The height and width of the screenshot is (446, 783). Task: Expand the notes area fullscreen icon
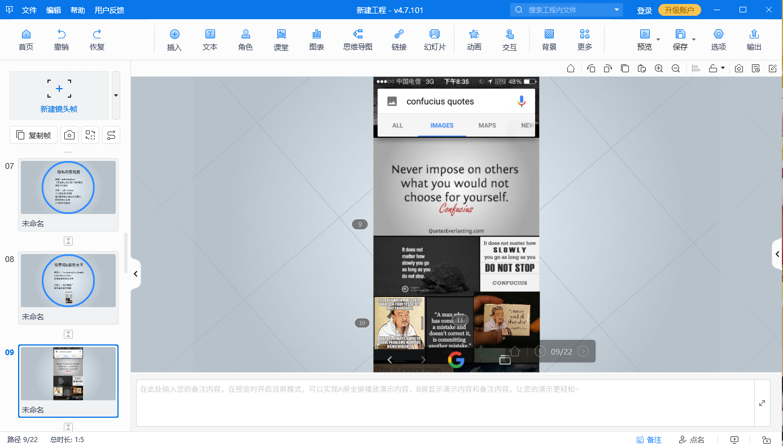pos(762,403)
